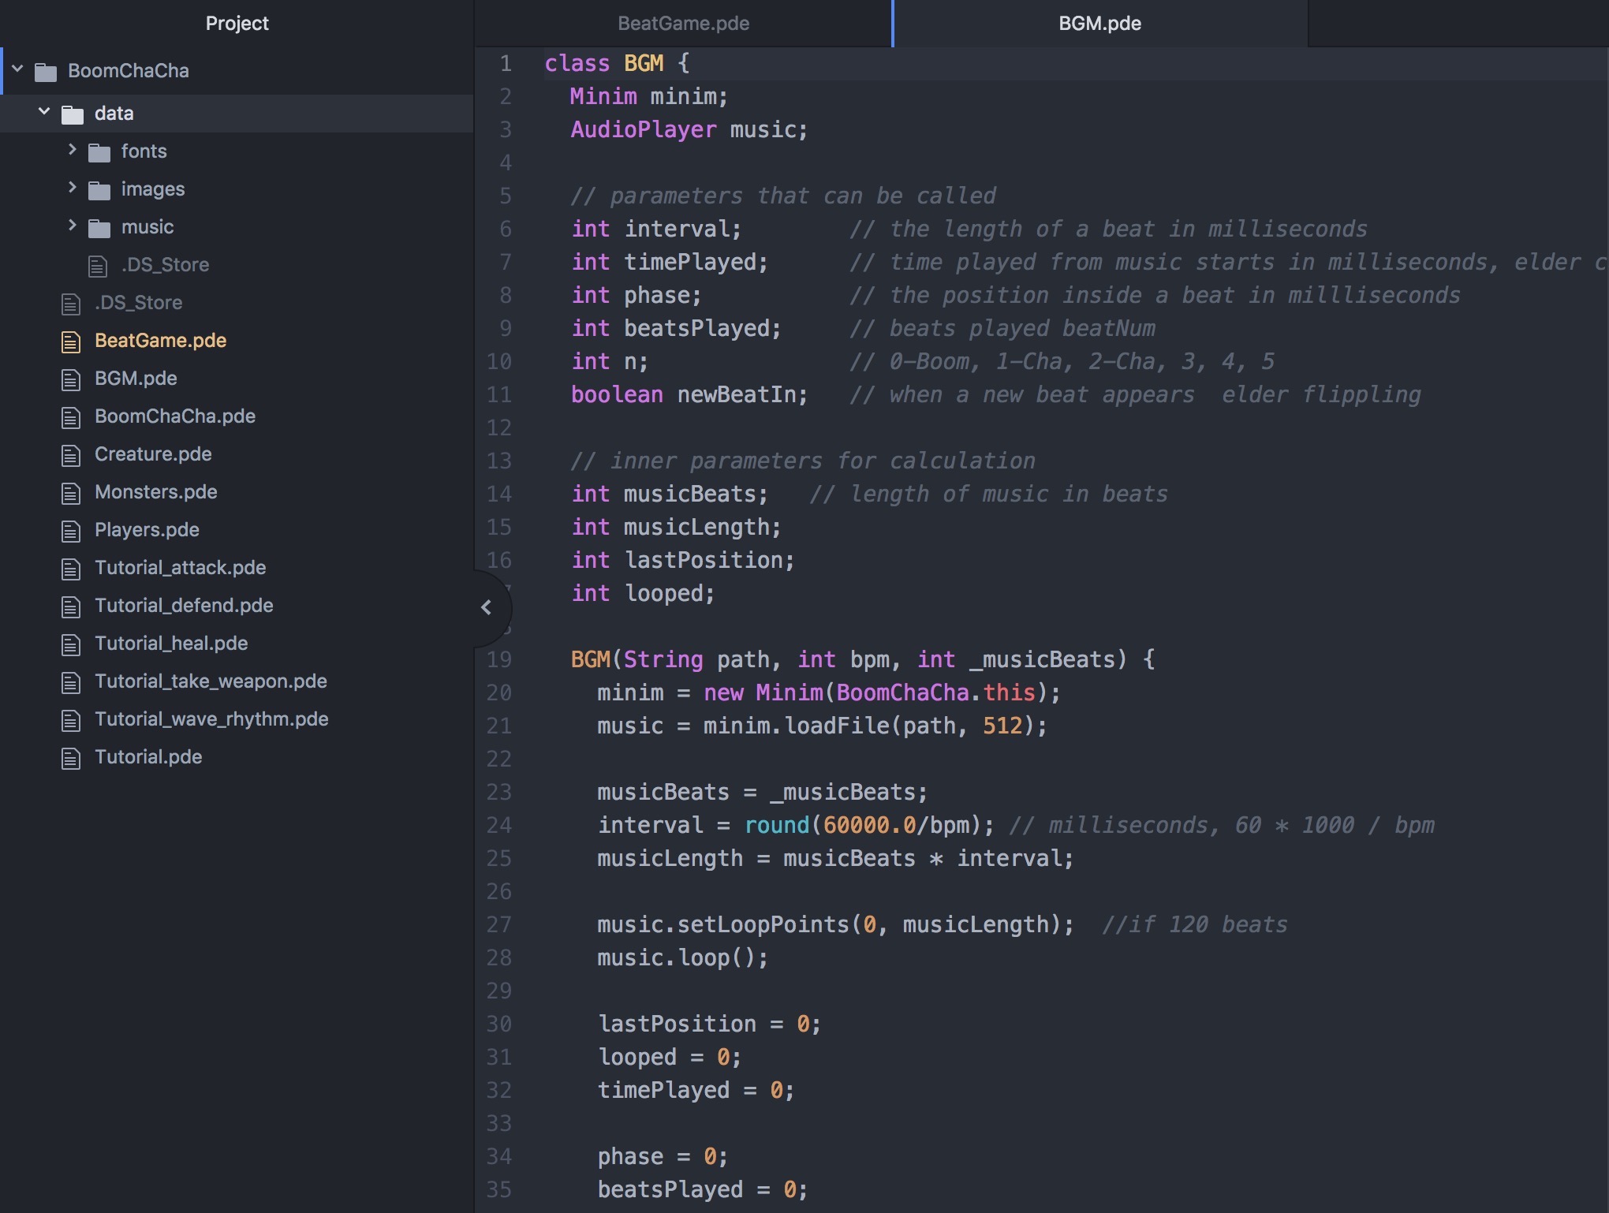Click the images folder icon
Viewport: 1609px width, 1213px height.
99,190
